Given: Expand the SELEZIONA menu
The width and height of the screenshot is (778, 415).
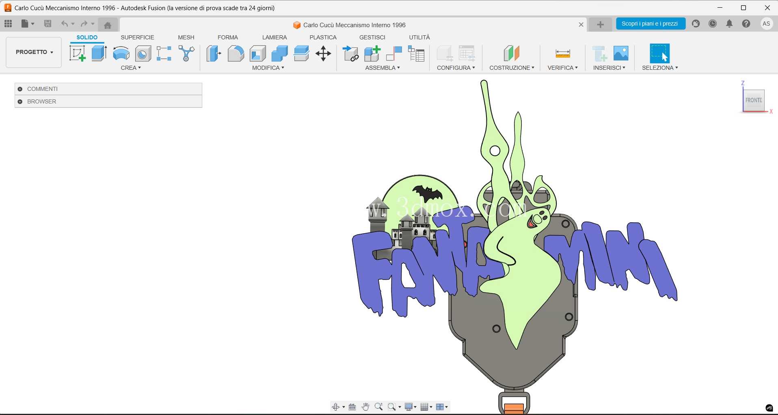Looking at the screenshot, I should [660, 68].
